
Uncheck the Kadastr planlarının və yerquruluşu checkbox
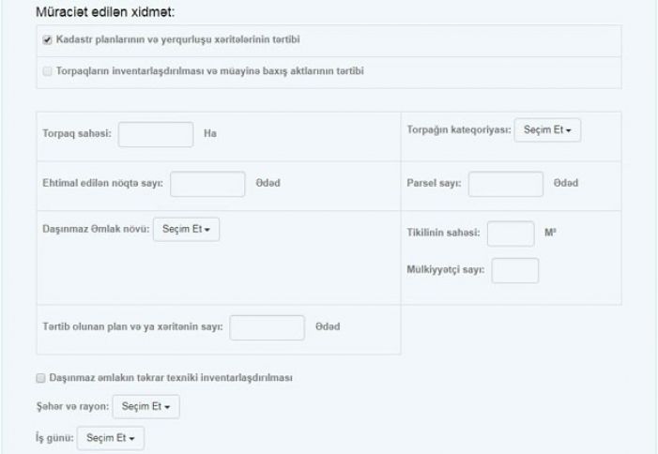point(48,40)
